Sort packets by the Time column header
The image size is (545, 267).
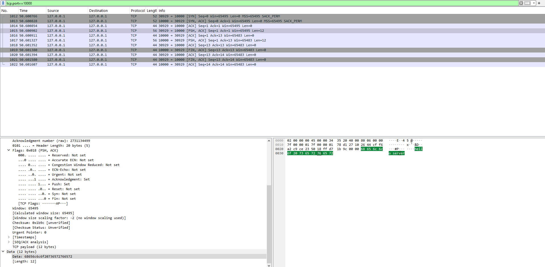tap(24, 11)
